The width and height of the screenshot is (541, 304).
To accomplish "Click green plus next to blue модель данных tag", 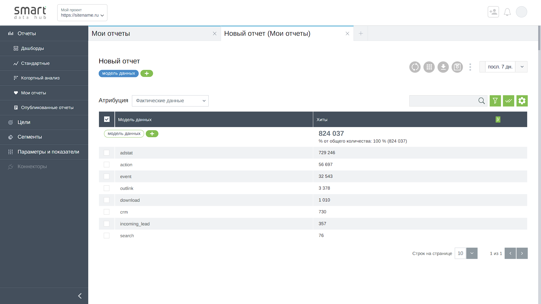I will point(147,74).
